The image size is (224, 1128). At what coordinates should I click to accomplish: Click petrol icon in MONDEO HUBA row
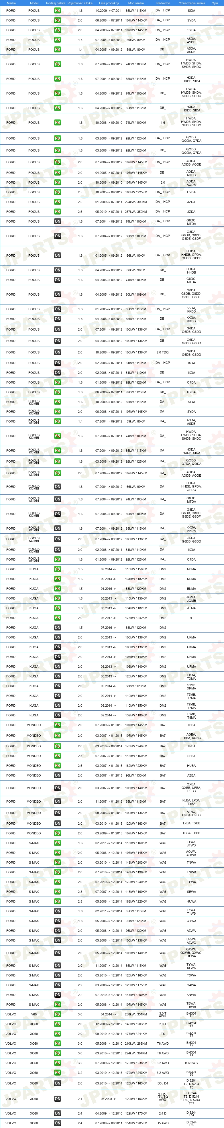coord(57,766)
